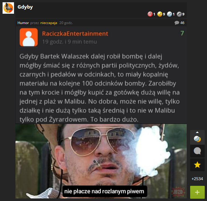This screenshot has height=201, width=207.
Task: Click the stone coin badge icon
Action: point(179,14)
